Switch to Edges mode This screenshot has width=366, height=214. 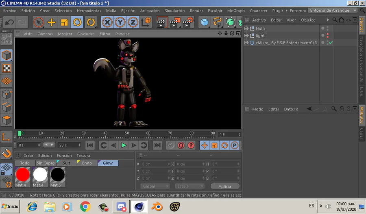7,108
